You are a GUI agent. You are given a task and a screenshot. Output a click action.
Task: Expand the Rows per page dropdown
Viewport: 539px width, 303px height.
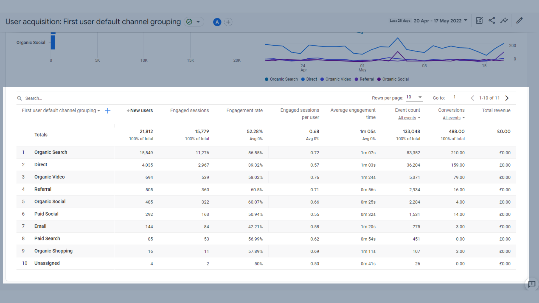[414, 97]
